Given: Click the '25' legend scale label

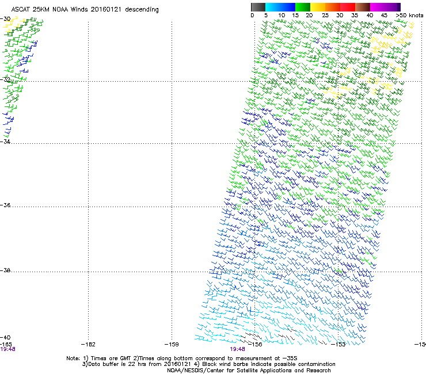Looking at the screenshot, I should 325,16.
